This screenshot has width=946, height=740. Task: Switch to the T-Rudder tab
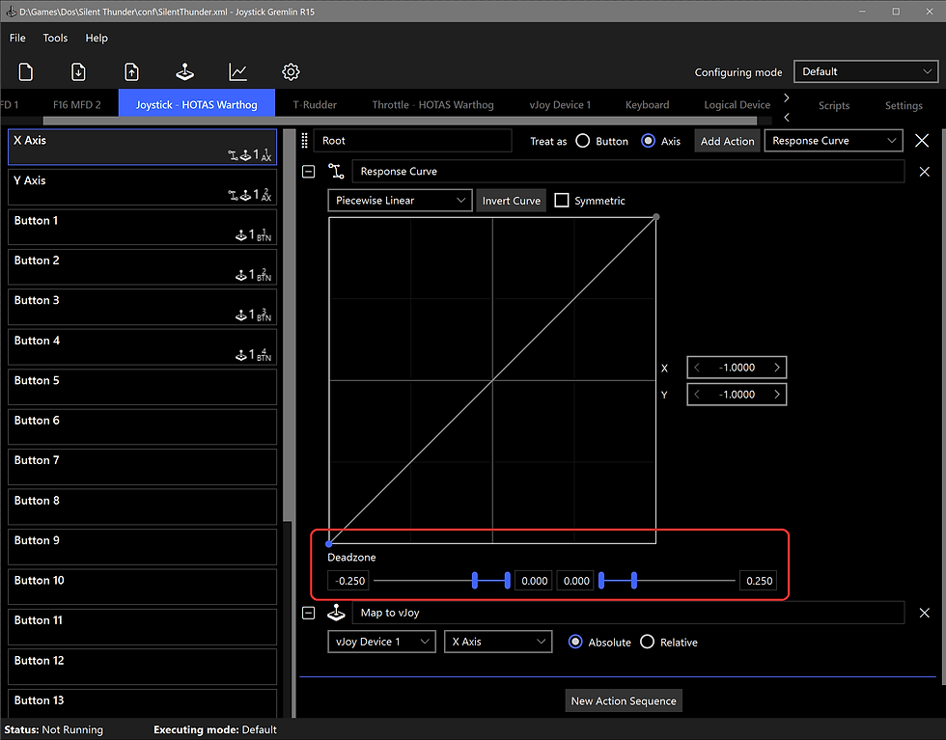coord(315,104)
